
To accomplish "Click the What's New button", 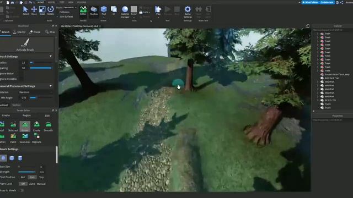I will (x=310, y=2).
